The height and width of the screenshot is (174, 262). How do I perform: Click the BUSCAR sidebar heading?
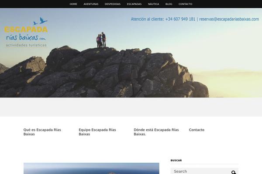(x=176, y=161)
